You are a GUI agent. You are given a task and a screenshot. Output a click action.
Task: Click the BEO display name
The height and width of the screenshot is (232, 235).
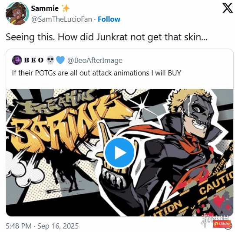[34, 60]
